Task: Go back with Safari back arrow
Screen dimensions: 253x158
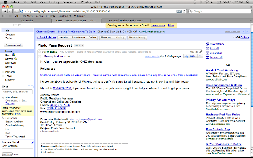Action: [5, 11]
